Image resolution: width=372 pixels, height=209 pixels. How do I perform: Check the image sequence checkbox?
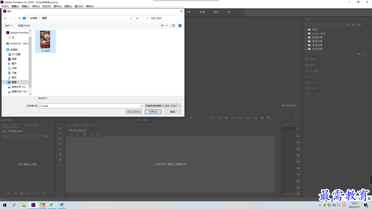36,98
